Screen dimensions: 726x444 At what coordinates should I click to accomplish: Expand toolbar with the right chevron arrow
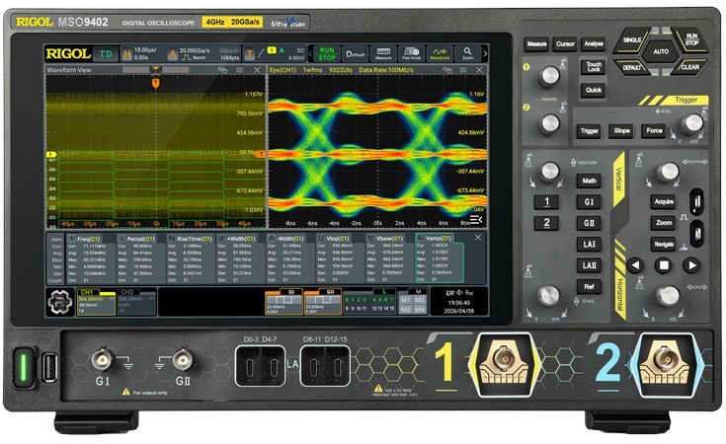(x=485, y=53)
